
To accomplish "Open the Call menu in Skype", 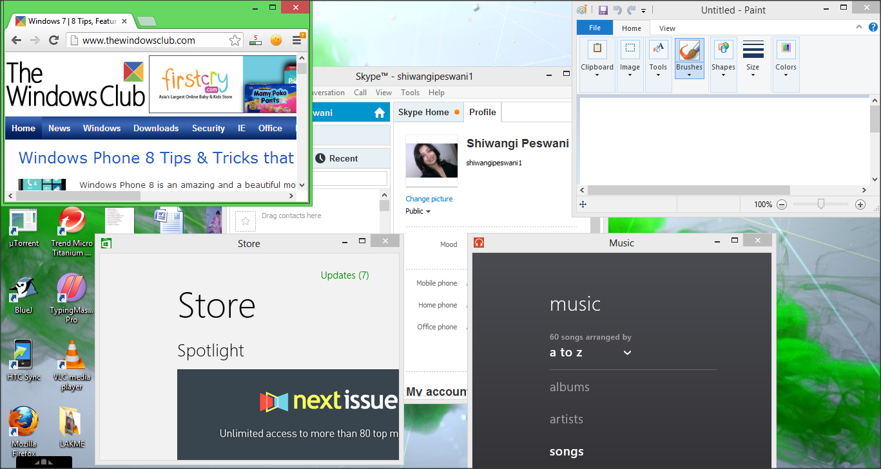I will [360, 93].
